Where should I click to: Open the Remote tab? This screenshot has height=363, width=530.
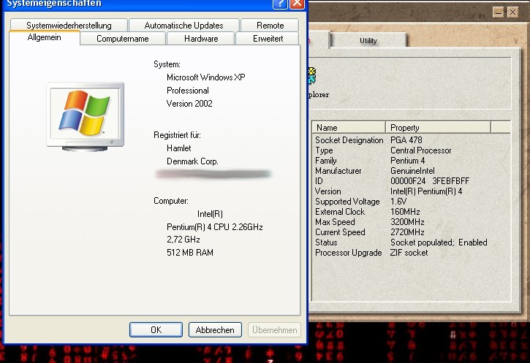[x=270, y=26]
